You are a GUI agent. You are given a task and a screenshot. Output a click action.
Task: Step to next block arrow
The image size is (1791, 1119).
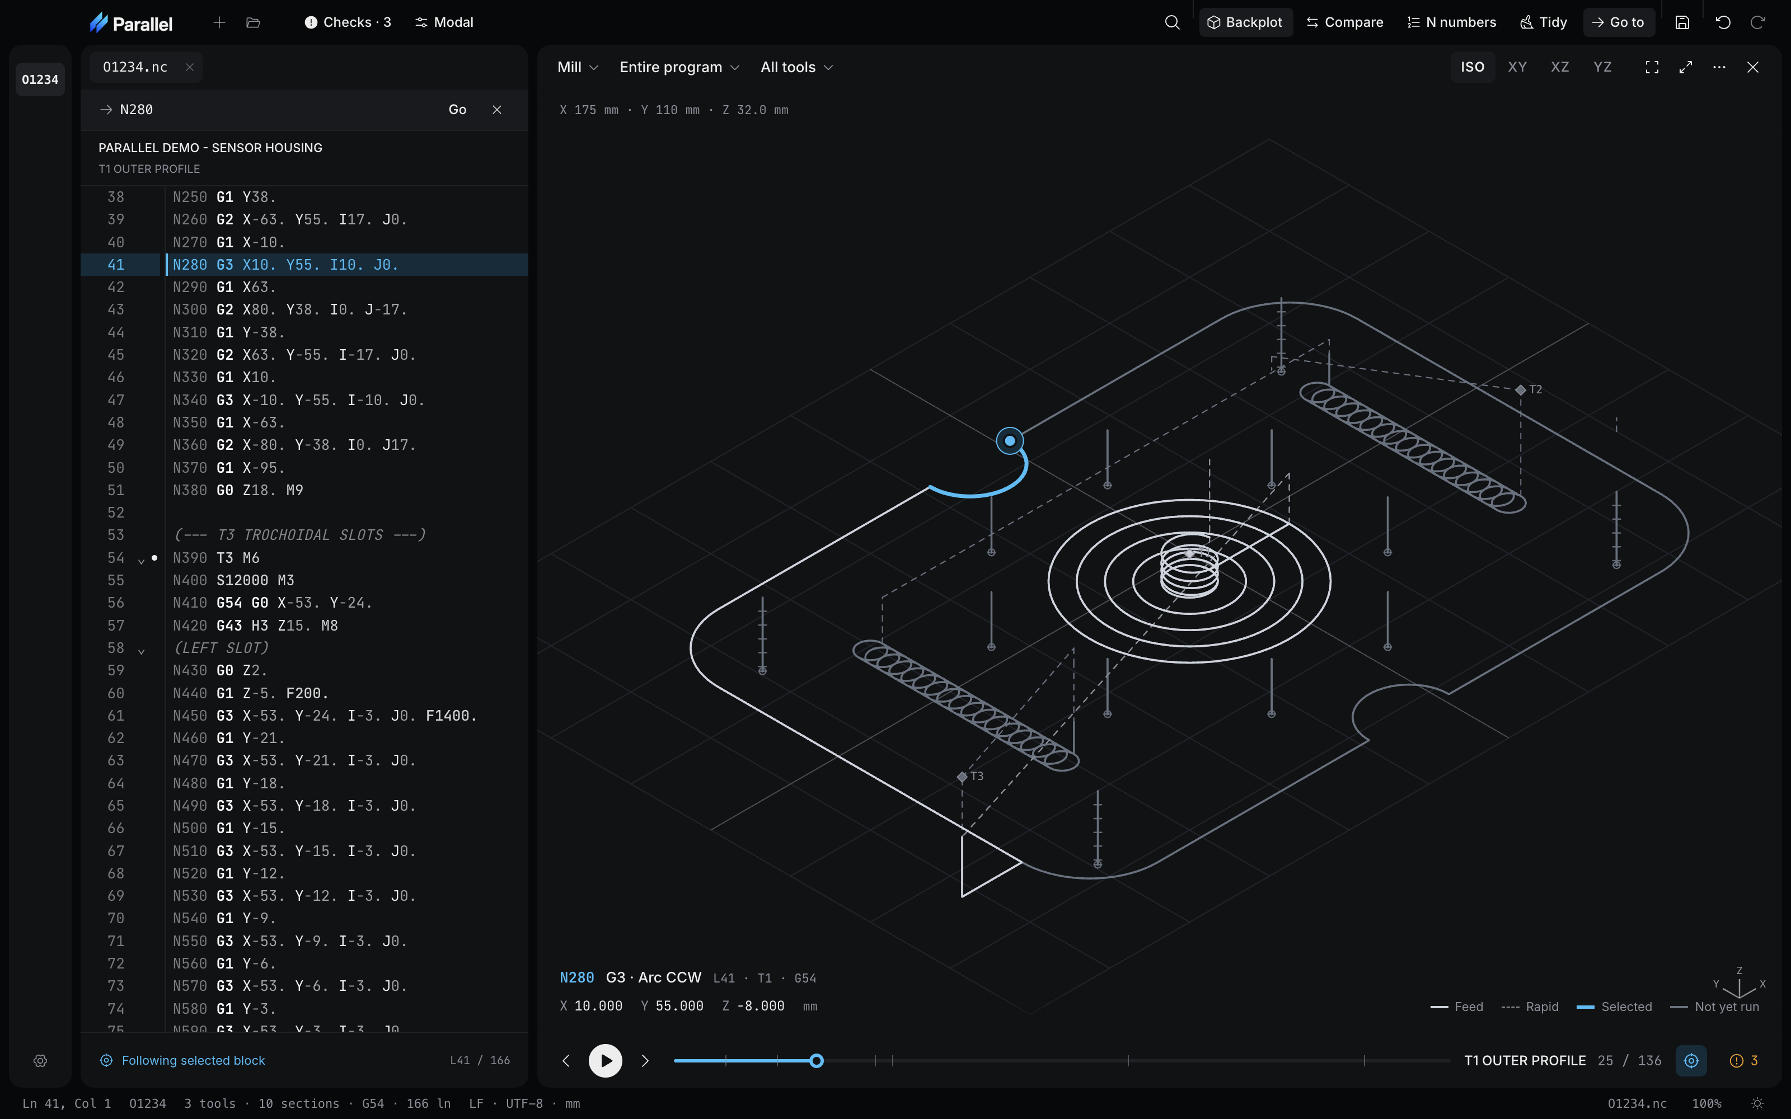coord(645,1061)
